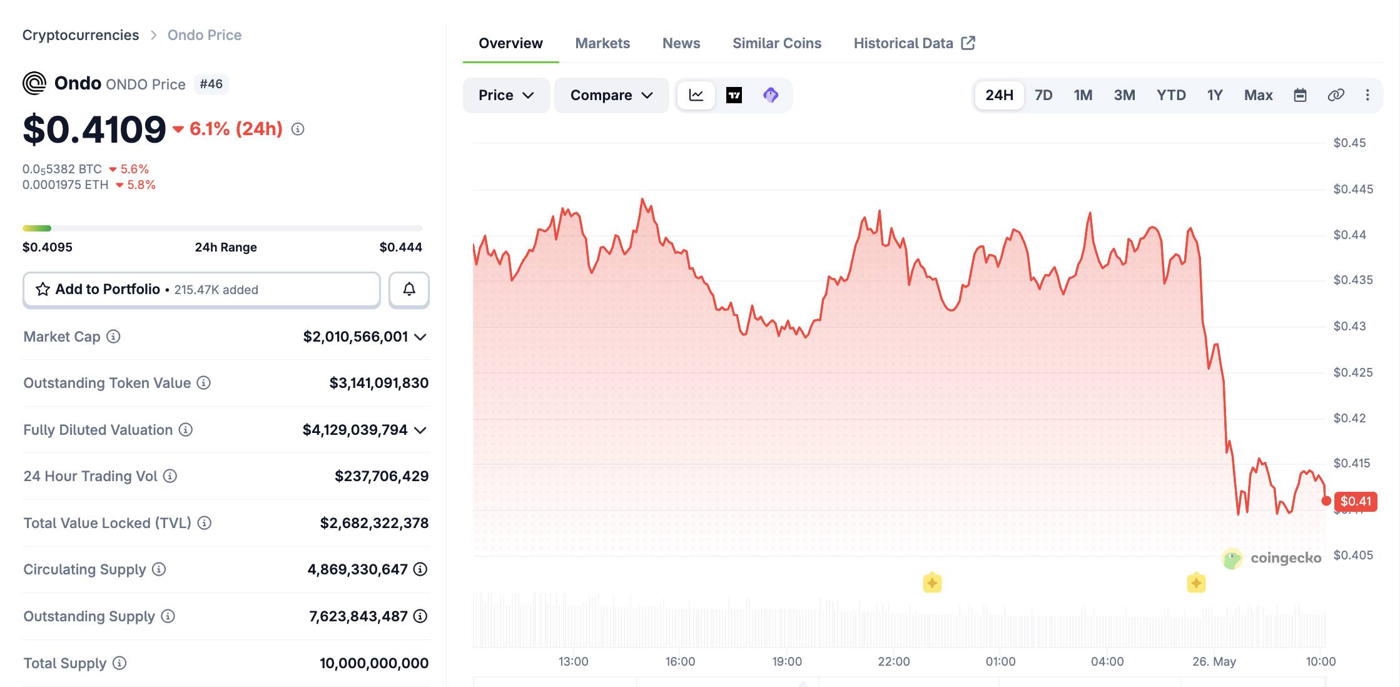
Task: Open Outstanding Token Value info icon
Action: click(x=204, y=383)
